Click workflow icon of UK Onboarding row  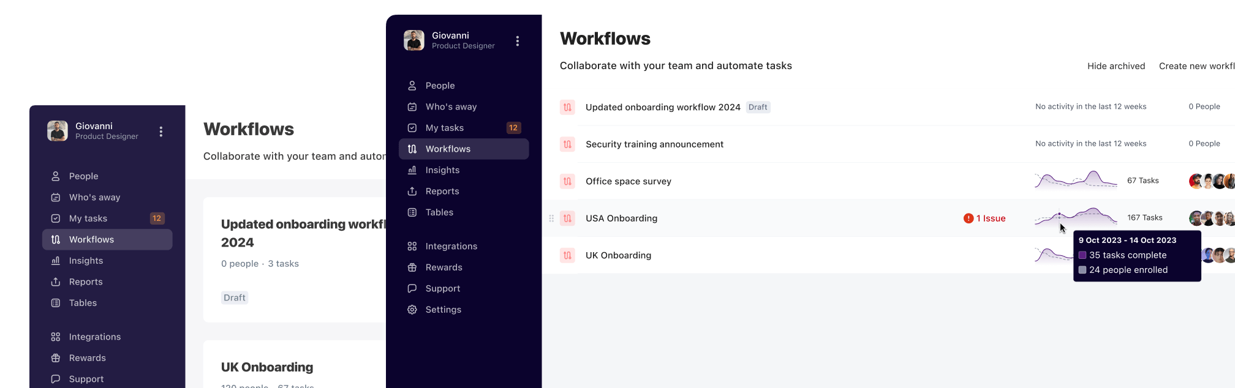[568, 255]
